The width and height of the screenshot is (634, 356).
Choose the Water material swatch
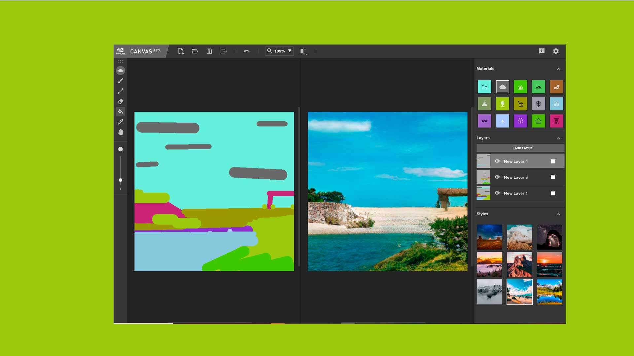point(556,104)
